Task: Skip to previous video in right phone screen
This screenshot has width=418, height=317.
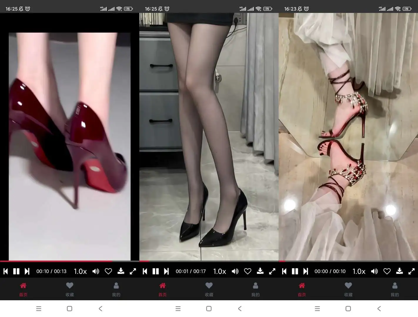Action: click(284, 271)
